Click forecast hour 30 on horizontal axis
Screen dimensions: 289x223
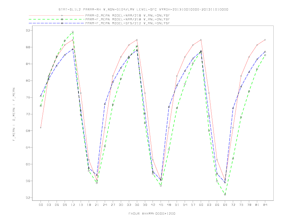click(121, 205)
